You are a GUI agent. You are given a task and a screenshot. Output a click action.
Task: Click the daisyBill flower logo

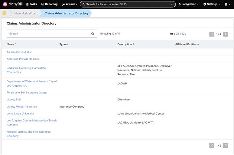pos(5,4)
